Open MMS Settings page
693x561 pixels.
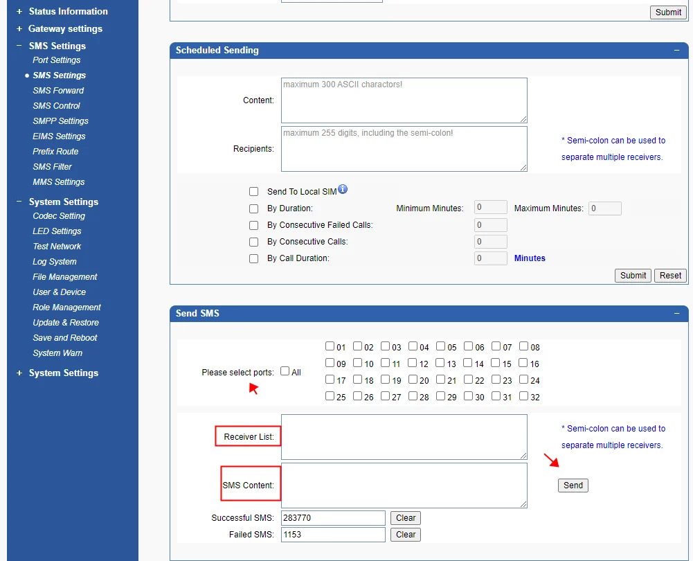tap(58, 182)
